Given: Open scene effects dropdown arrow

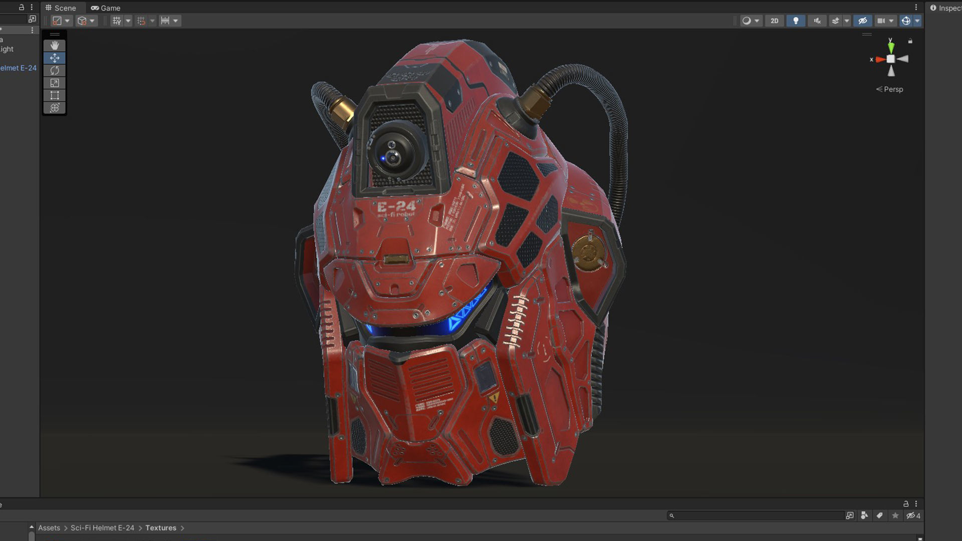Looking at the screenshot, I should 847,21.
